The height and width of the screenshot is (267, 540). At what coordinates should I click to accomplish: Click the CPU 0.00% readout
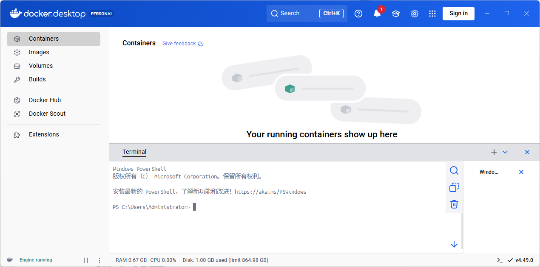click(x=163, y=260)
